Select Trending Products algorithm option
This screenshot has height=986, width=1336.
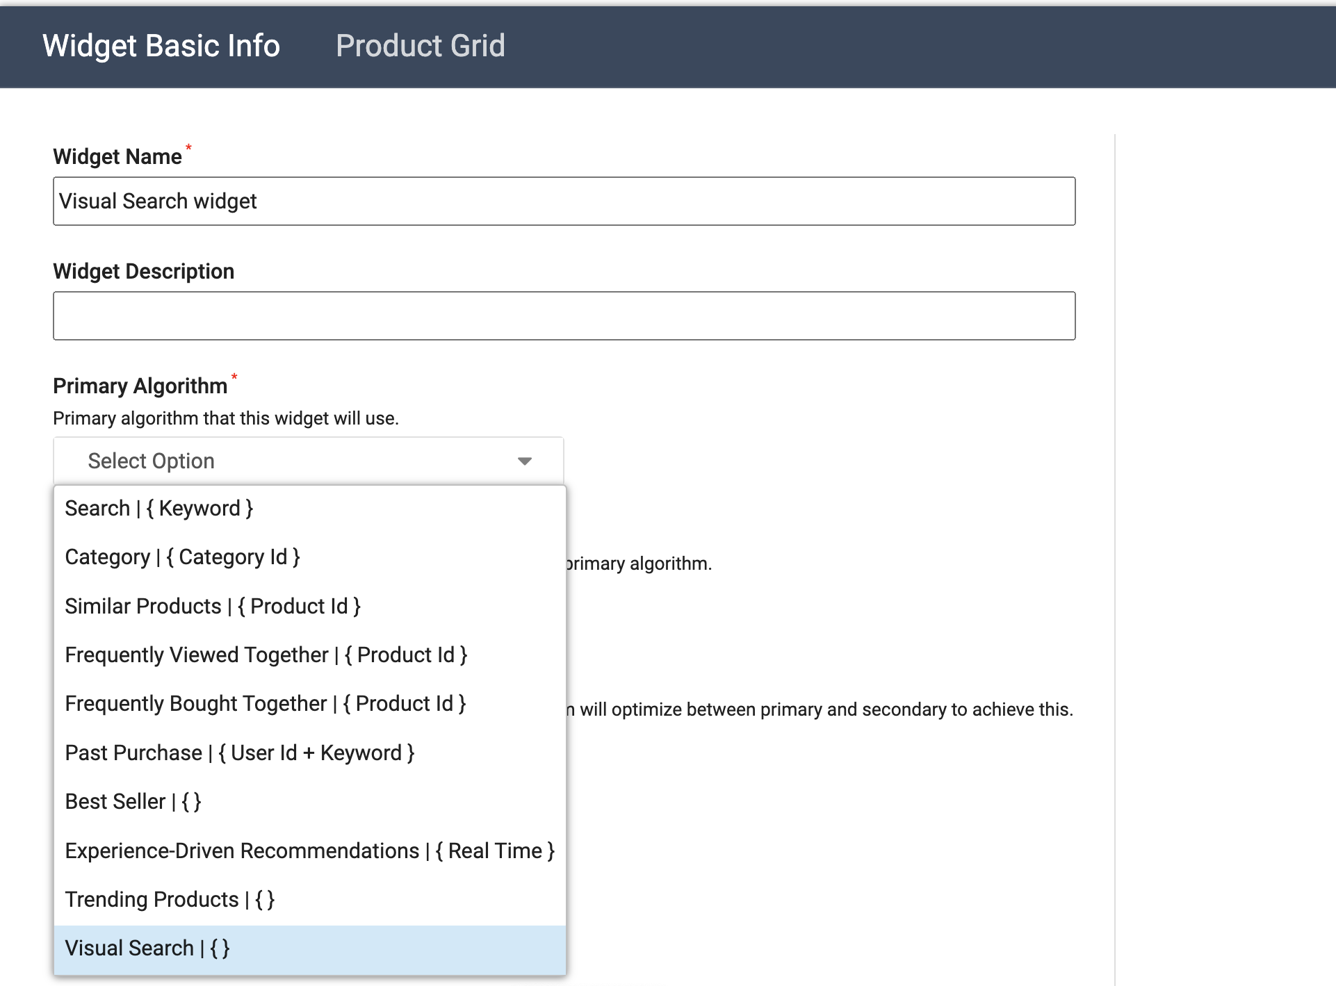point(170,900)
